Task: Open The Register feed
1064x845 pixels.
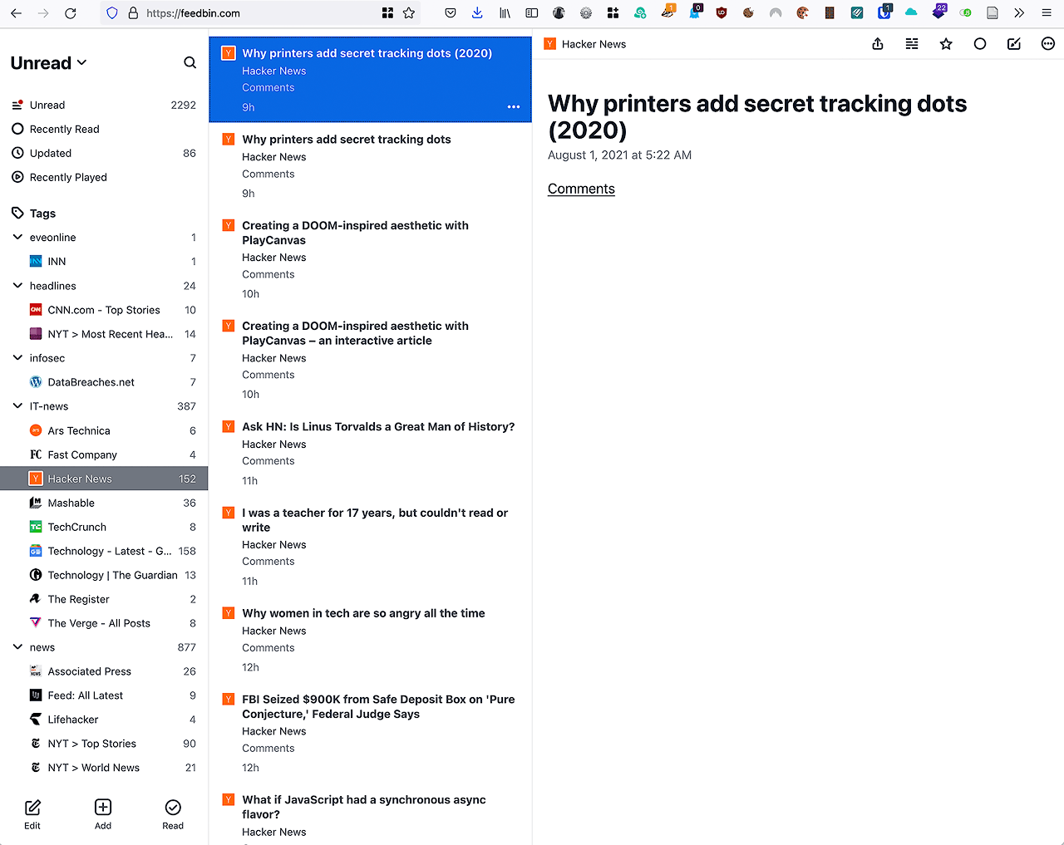Action: tap(104, 599)
